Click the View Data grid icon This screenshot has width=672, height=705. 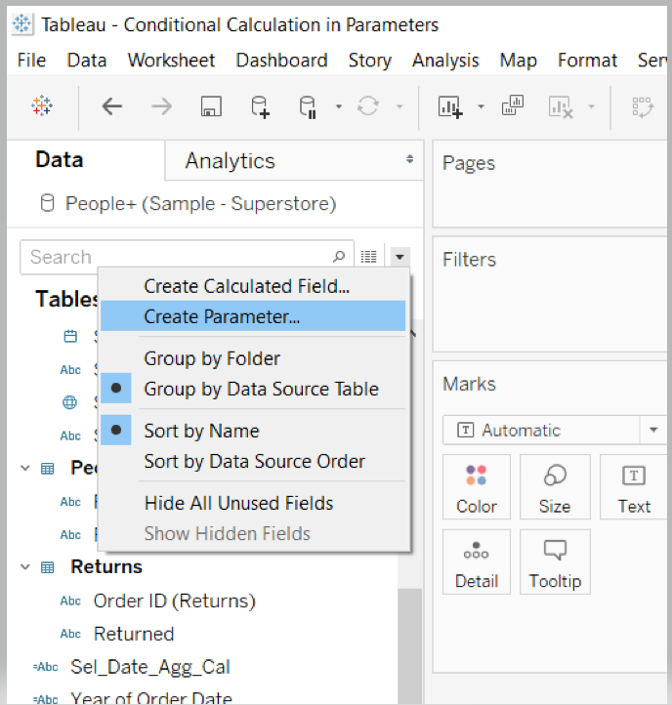pos(369,257)
